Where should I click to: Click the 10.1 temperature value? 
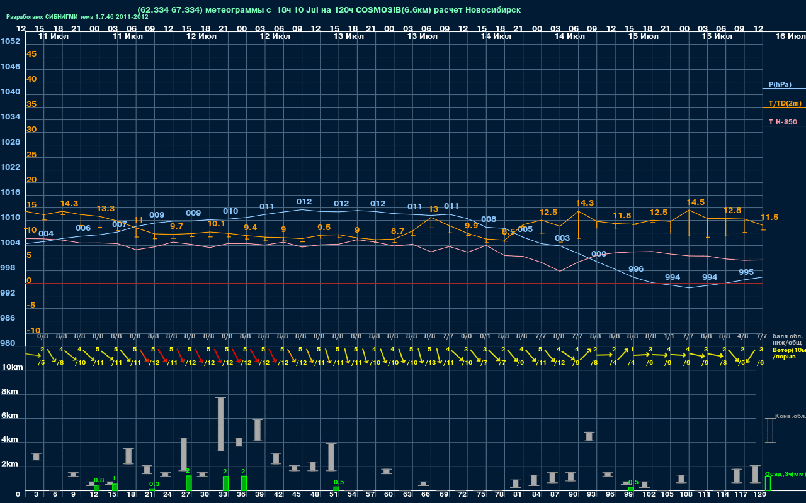pos(217,223)
